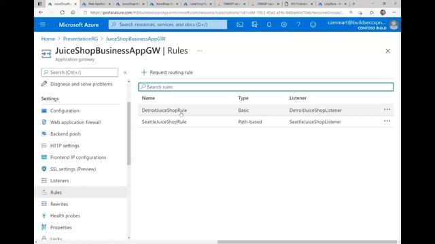Click the DetroitJuiceShopListener cell
435x244 pixels.
pos(315,110)
